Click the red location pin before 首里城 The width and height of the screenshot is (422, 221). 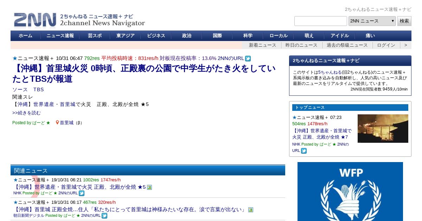[57, 123]
